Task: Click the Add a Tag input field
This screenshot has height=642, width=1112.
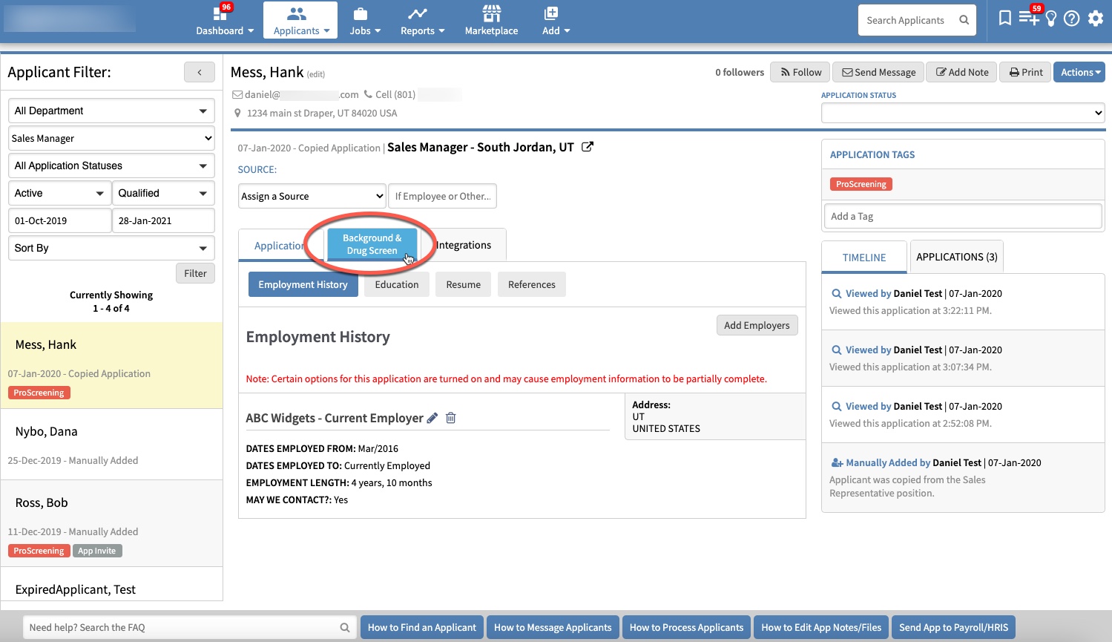Action: point(962,216)
